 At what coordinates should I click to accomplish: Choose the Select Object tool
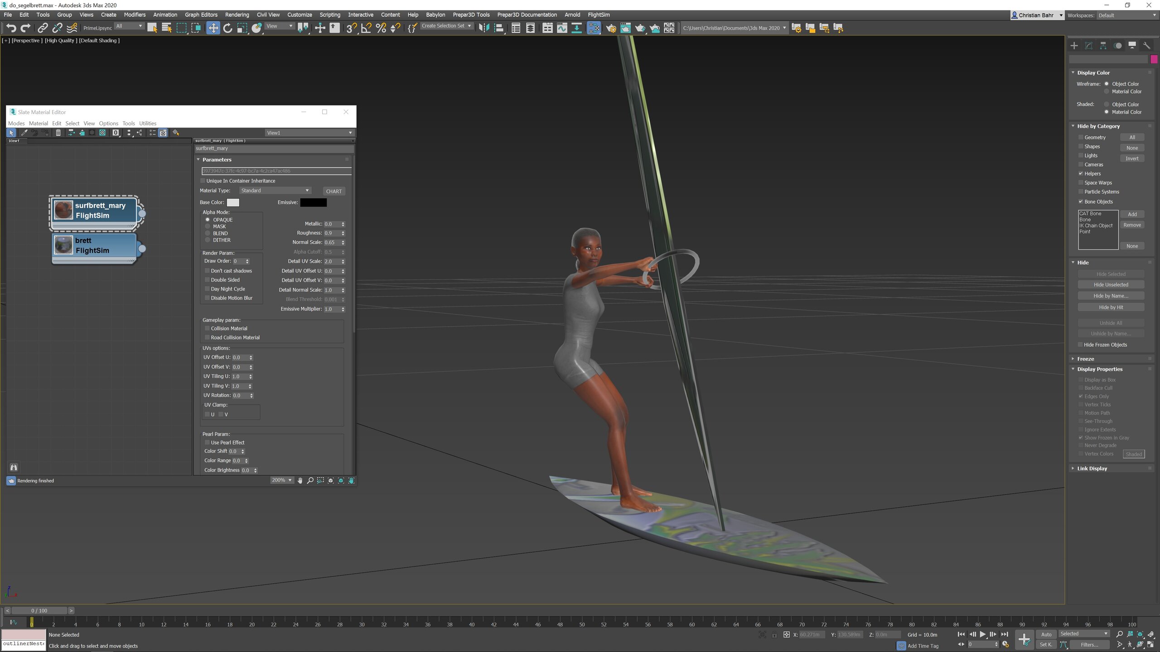152,28
